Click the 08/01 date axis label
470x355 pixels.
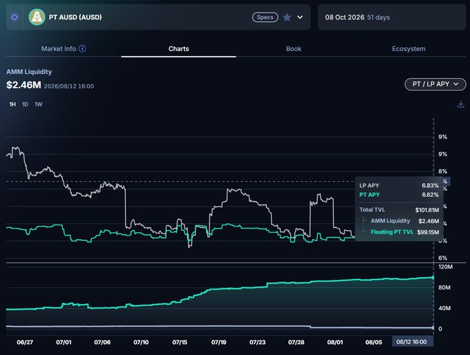(335, 342)
